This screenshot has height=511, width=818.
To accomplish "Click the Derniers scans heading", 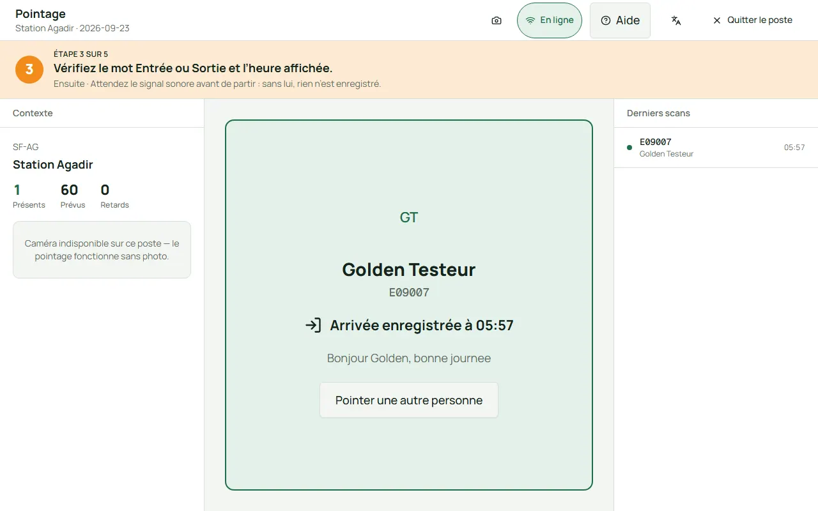I will pos(658,113).
